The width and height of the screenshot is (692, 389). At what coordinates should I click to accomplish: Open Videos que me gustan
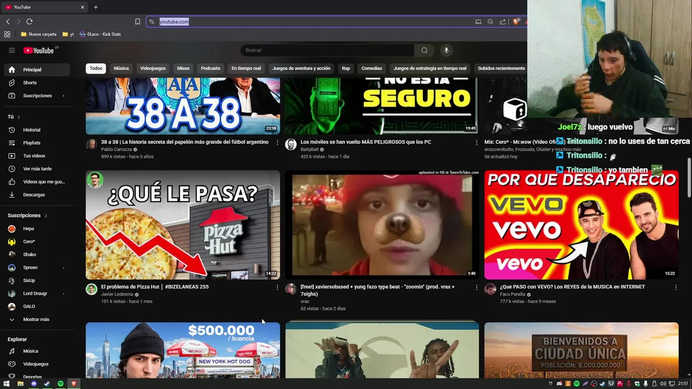37,182
